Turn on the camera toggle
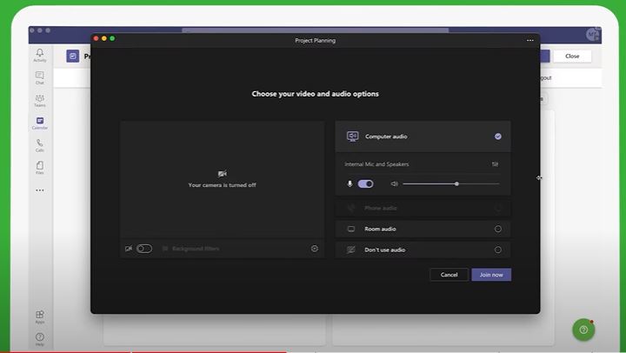This screenshot has width=626, height=353. (x=144, y=249)
